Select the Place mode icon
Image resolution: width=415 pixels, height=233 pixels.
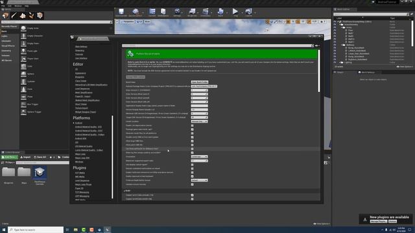coord(5,16)
